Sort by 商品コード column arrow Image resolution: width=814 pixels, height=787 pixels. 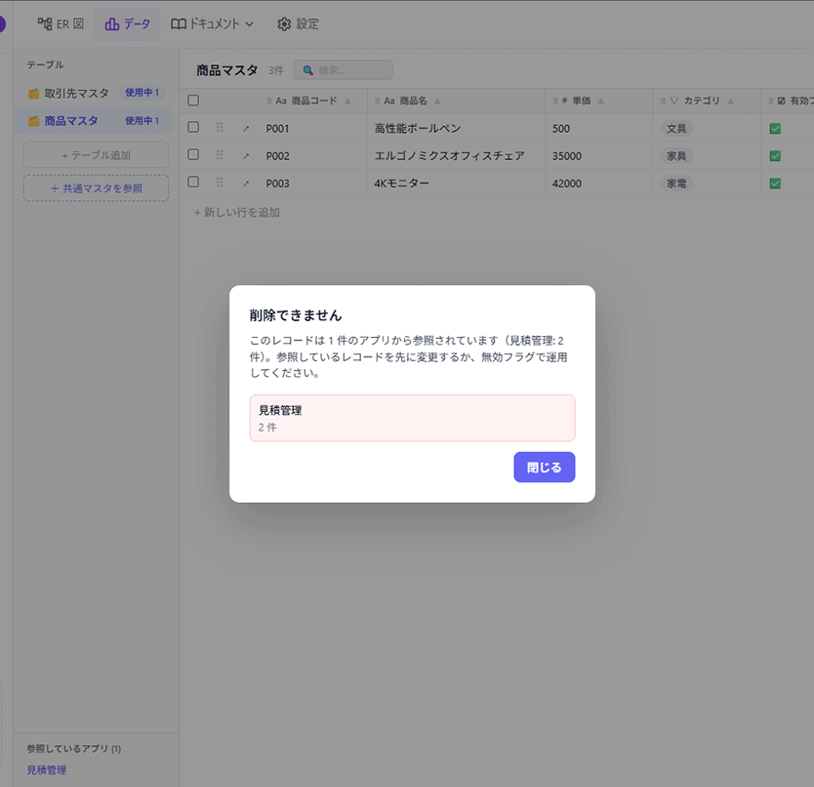coord(347,101)
